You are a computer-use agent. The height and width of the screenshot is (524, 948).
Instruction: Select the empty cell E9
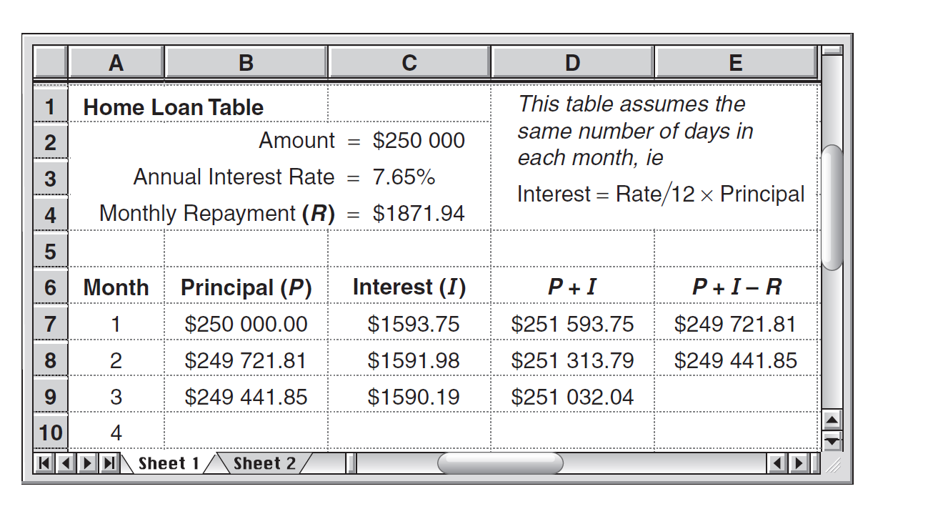click(737, 396)
